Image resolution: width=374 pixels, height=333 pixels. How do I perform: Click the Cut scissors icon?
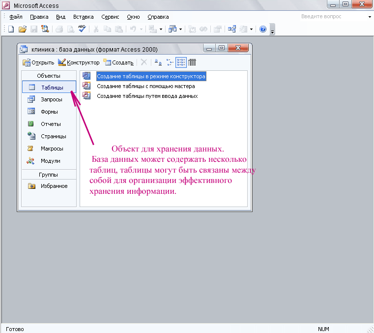coord(96,29)
